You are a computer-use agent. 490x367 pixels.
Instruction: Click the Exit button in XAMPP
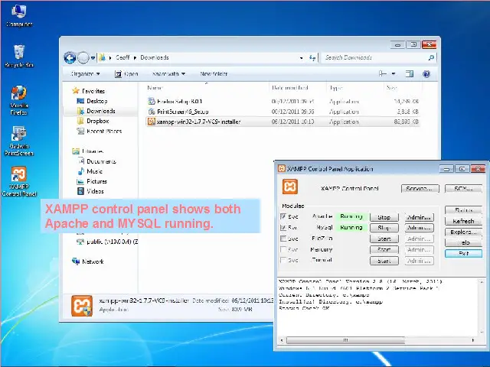pyautogui.click(x=463, y=253)
